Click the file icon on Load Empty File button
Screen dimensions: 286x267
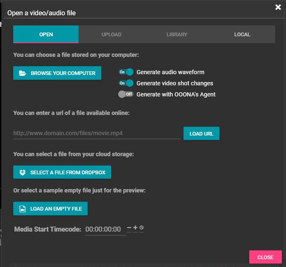23,209
